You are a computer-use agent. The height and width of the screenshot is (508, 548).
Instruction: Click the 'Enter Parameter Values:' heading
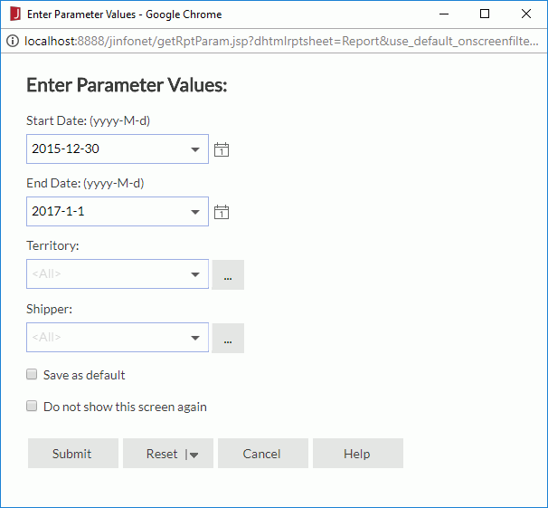[x=127, y=85]
